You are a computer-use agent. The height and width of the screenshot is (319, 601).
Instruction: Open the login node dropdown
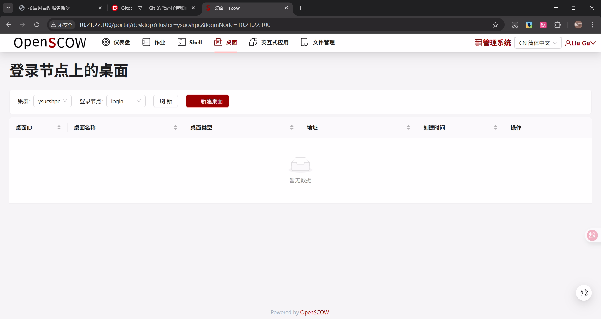(126, 101)
